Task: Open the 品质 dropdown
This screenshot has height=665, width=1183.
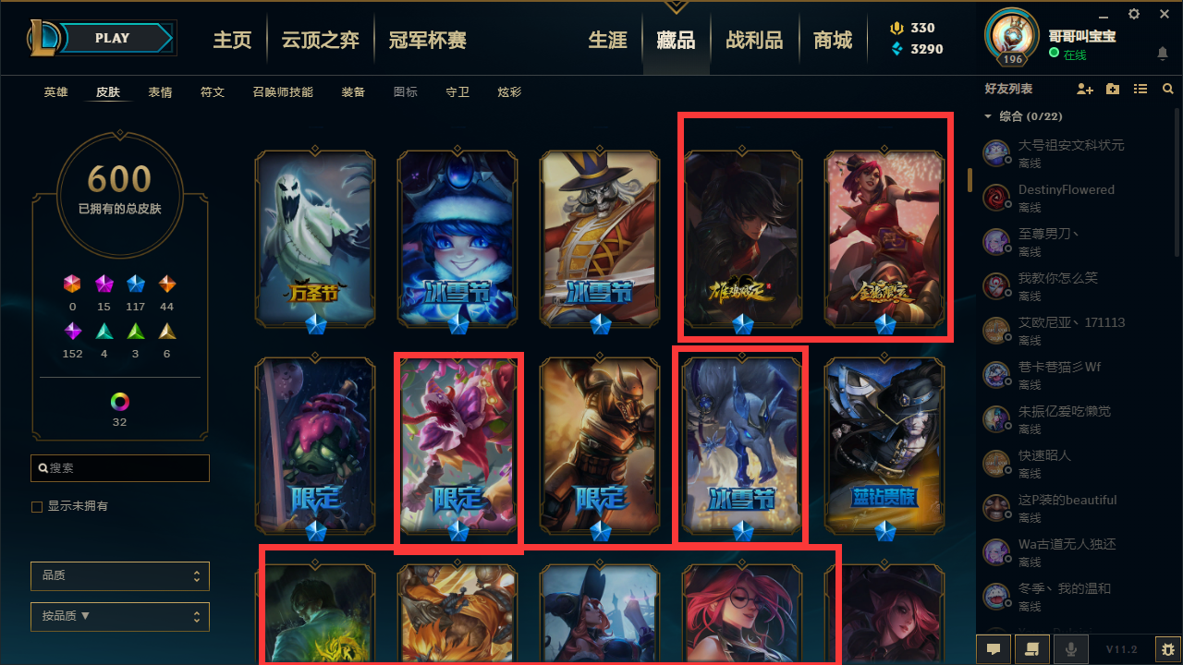Action: coord(120,575)
